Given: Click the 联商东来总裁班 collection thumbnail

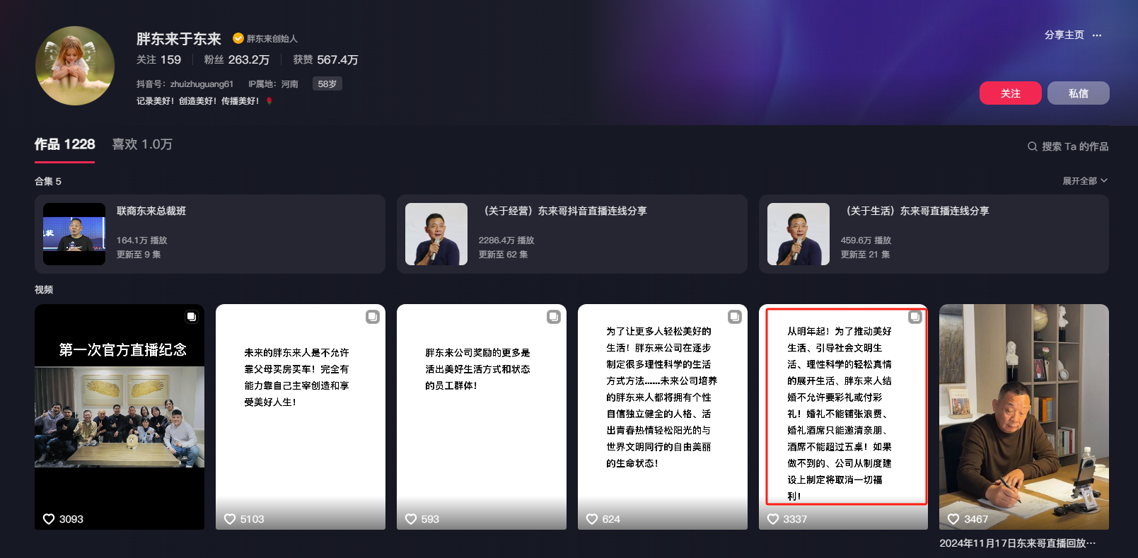Looking at the screenshot, I should click(x=74, y=234).
